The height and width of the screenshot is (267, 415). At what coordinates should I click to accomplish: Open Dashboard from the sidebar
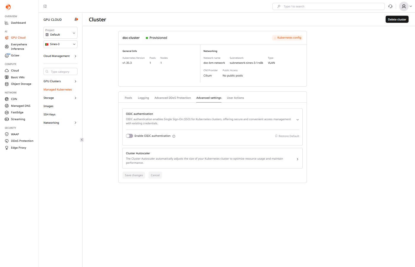click(18, 23)
